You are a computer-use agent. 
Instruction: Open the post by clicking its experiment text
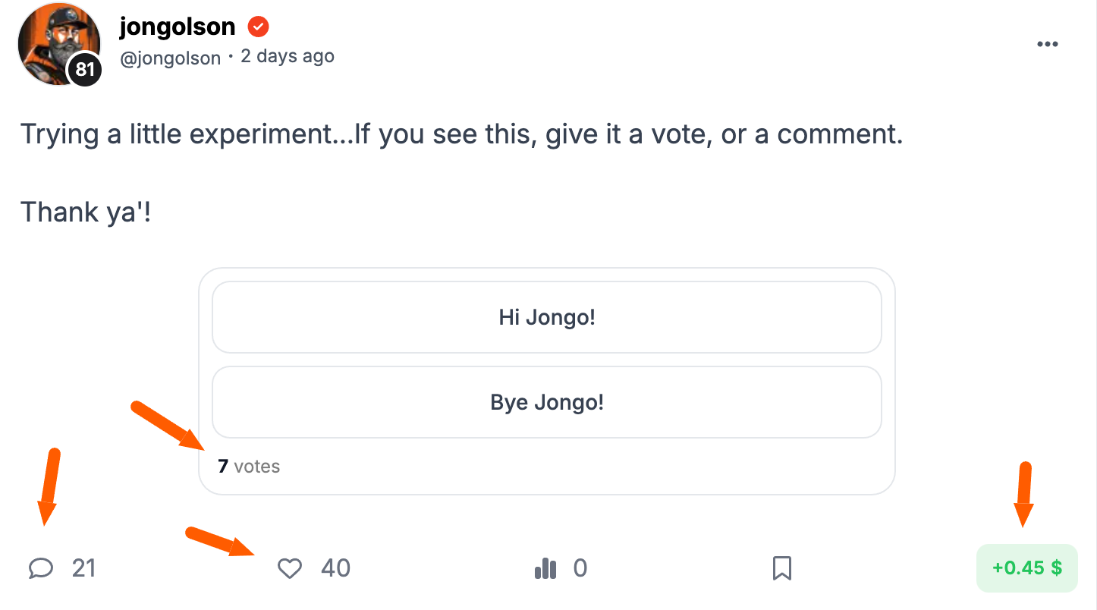461,134
